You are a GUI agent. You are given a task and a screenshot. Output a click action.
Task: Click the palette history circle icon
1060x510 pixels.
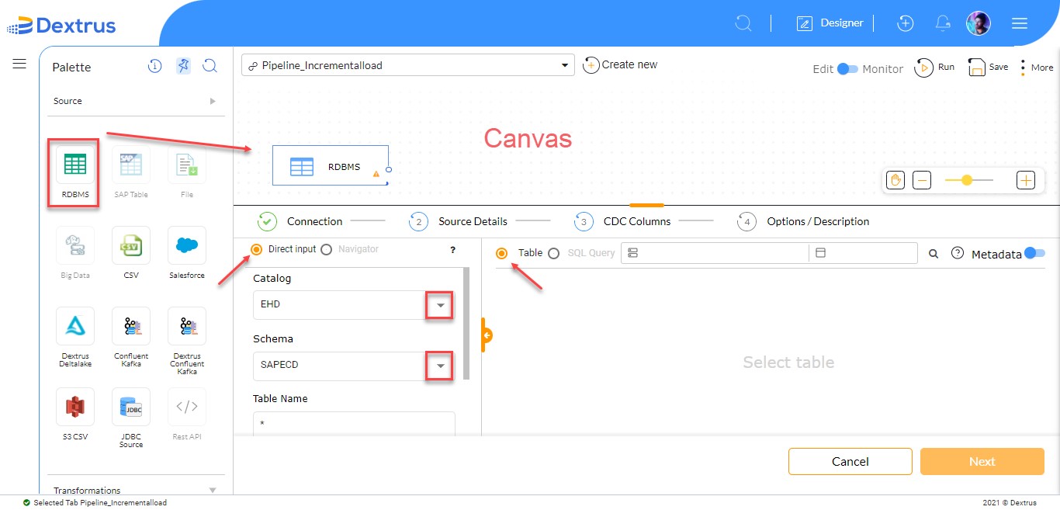point(155,67)
